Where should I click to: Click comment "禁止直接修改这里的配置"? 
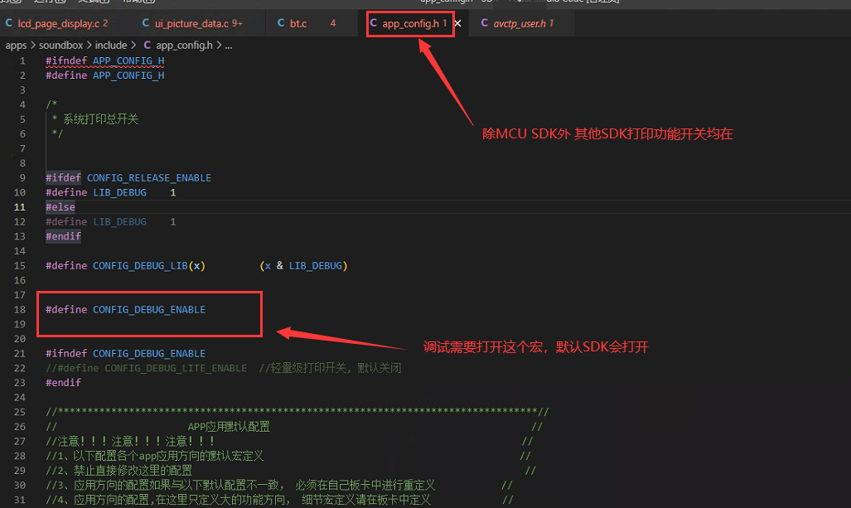coord(133,471)
